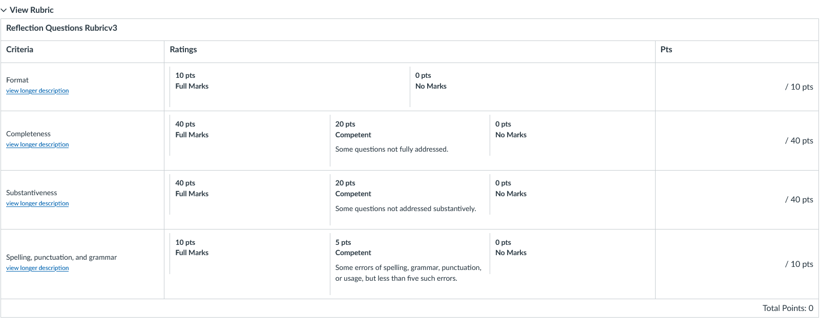820x333 pixels.
Task: Click the Reflection Questions Rubricv3 title
Action: pyautogui.click(x=61, y=28)
